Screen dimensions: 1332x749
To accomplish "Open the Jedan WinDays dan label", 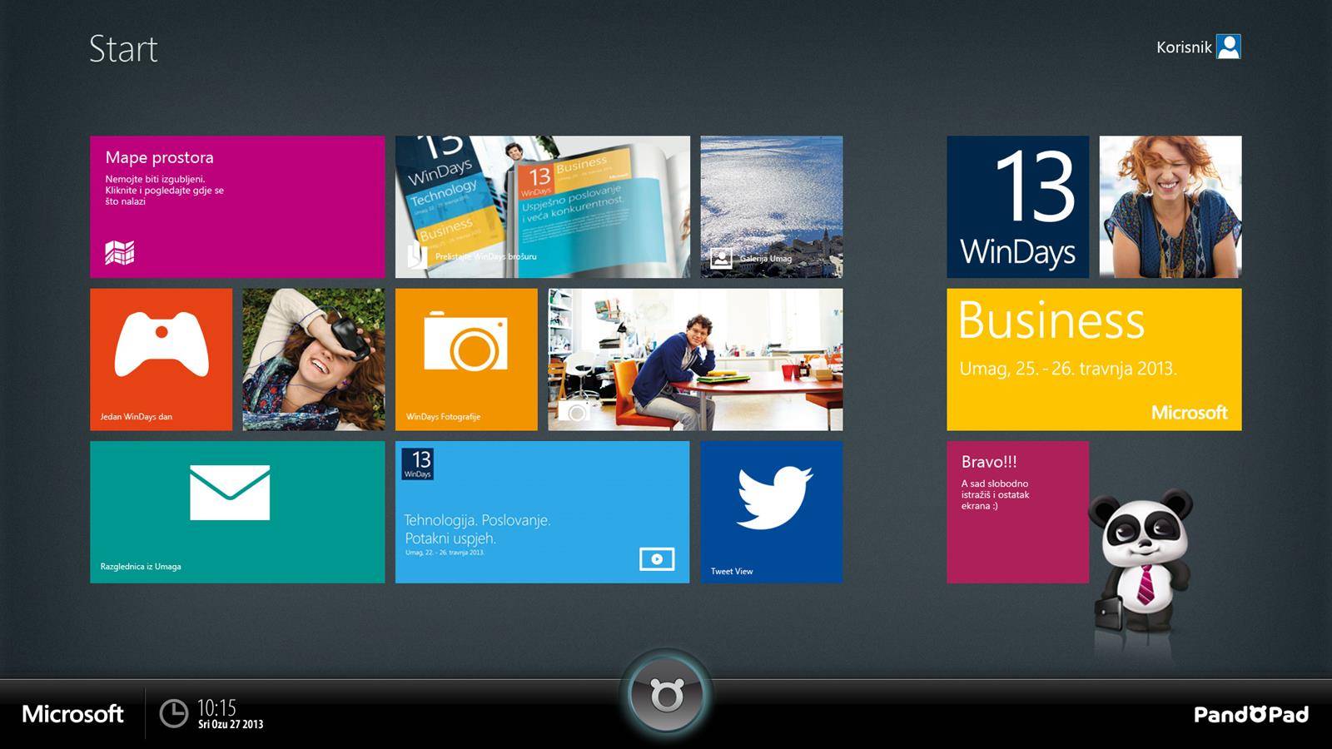I will (137, 417).
